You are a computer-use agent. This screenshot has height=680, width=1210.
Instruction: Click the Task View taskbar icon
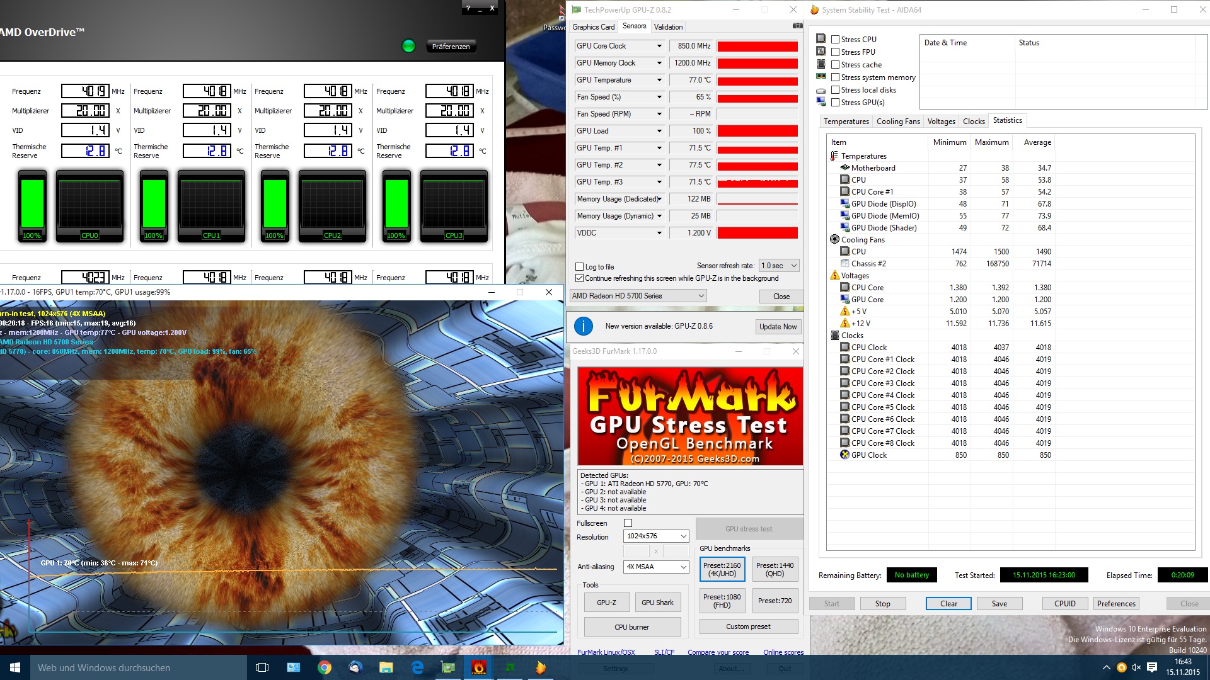pyautogui.click(x=262, y=667)
